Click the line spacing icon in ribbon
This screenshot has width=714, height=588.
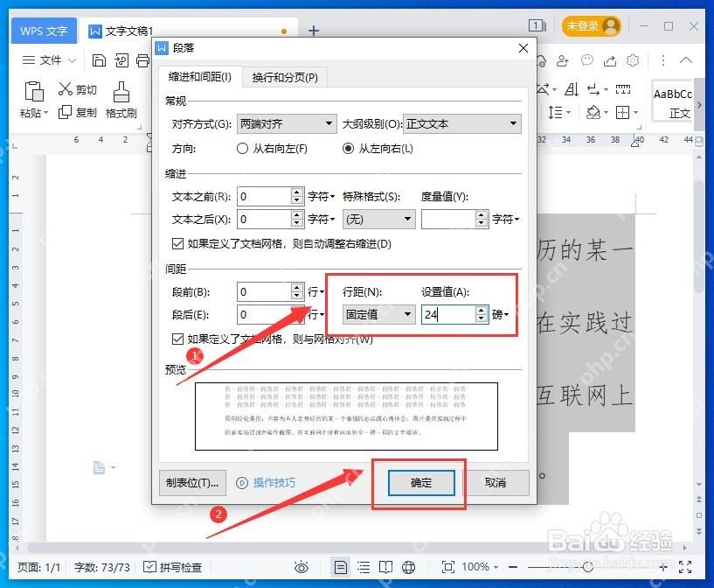point(555,112)
